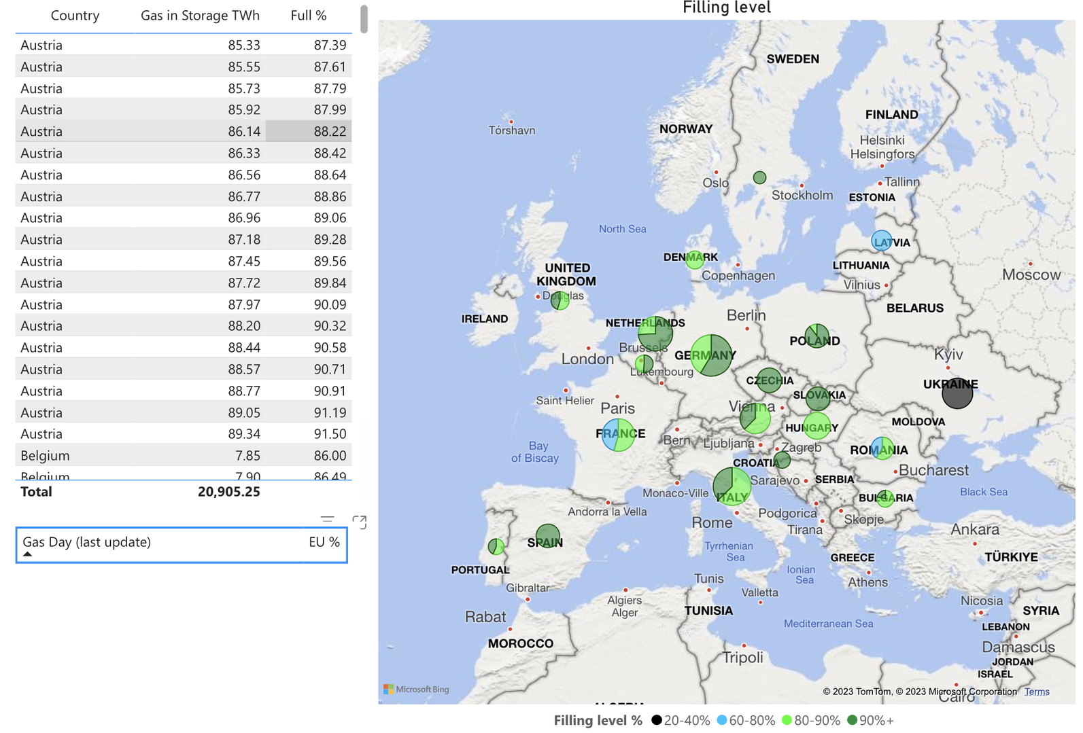This screenshot has width=1083, height=733.
Task: Open the Terms link on map
Action: click(1037, 692)
